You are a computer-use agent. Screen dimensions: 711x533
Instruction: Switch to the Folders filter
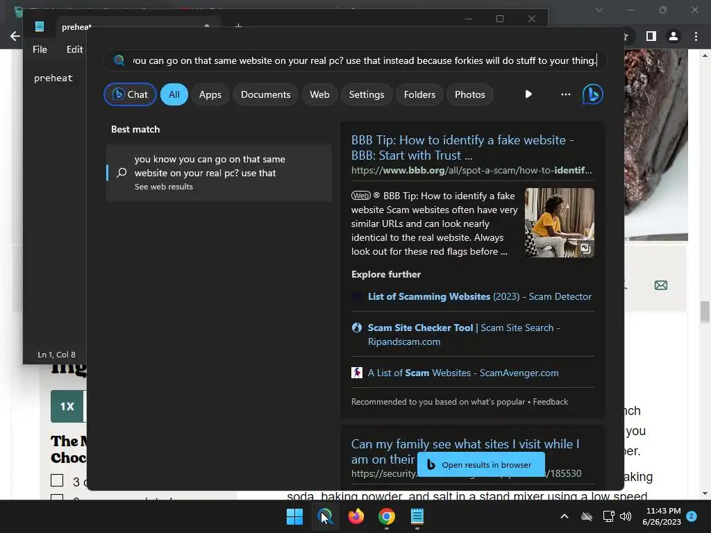point(419,94)
